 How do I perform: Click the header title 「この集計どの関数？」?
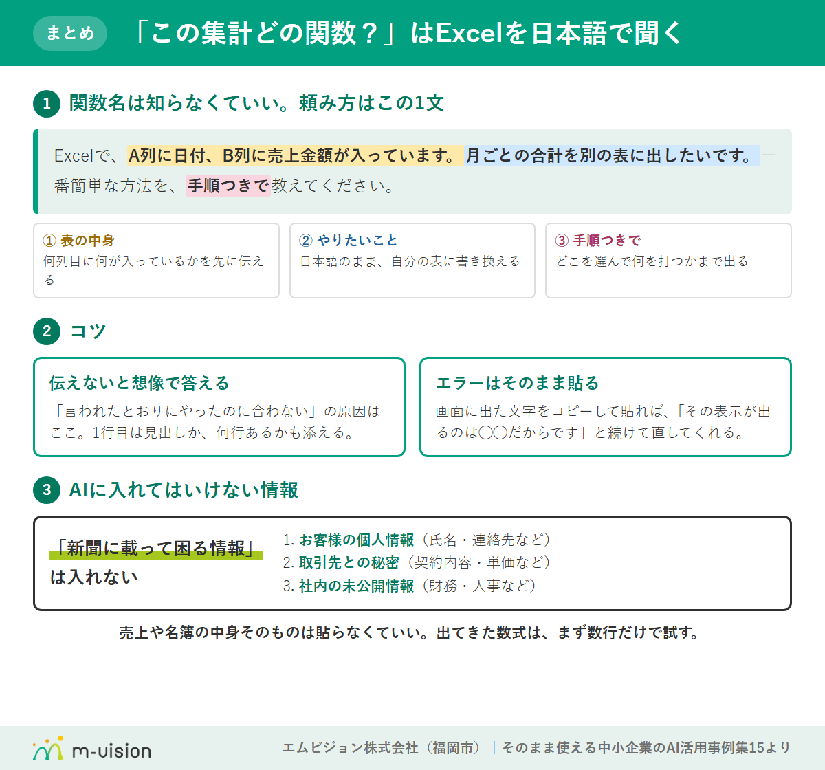click(x=267, y=33)
